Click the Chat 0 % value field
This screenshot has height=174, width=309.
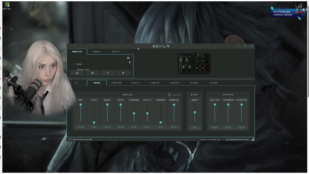click(x=94, y=127)
